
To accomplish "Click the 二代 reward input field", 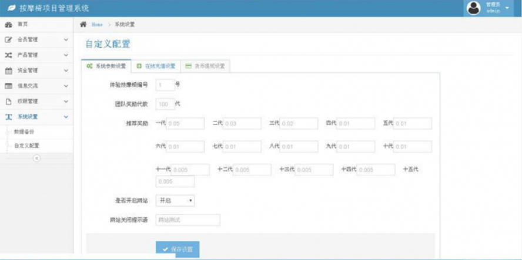I will (x=242, y=123).
